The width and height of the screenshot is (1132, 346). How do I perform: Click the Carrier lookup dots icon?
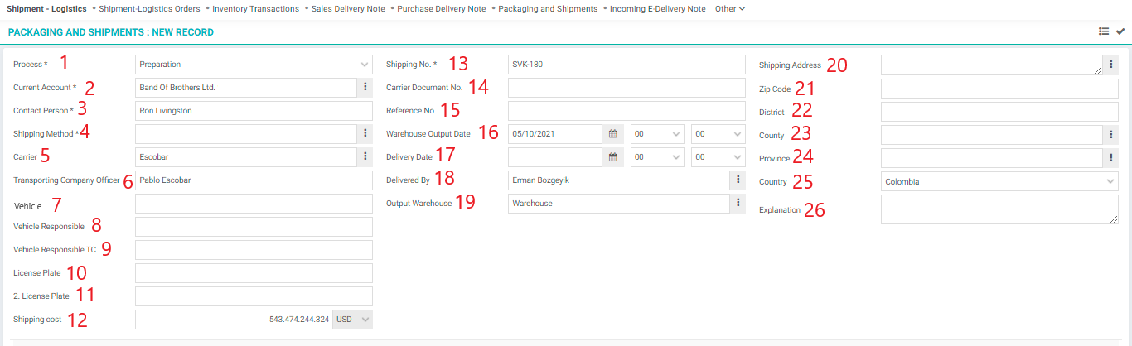click(x=365, y=157)
